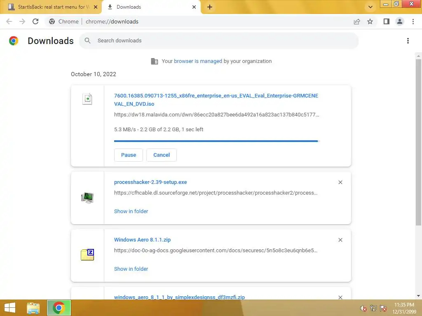Cancel the ISO download
Viewport: 422px width, 316px height.
tap(162, 155)
